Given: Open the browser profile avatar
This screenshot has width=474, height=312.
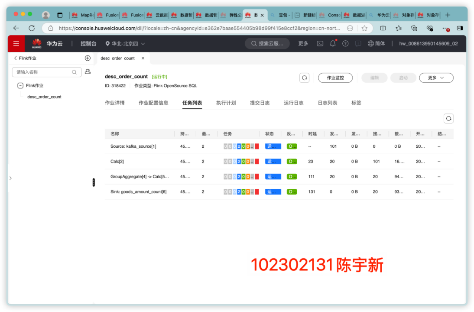Looking at the screenshot, I should [x=45, y=15].
